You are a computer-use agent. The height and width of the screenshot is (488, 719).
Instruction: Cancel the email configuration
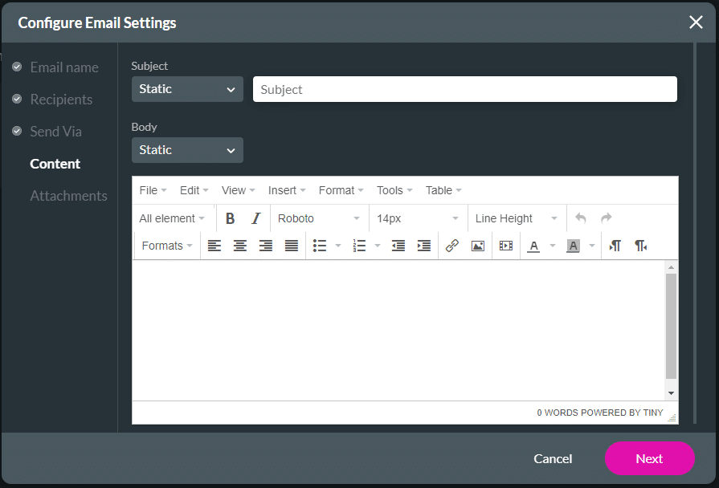tap(553, 458)
